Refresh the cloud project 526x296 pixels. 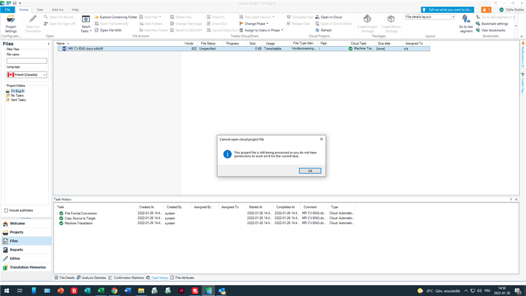323,30
